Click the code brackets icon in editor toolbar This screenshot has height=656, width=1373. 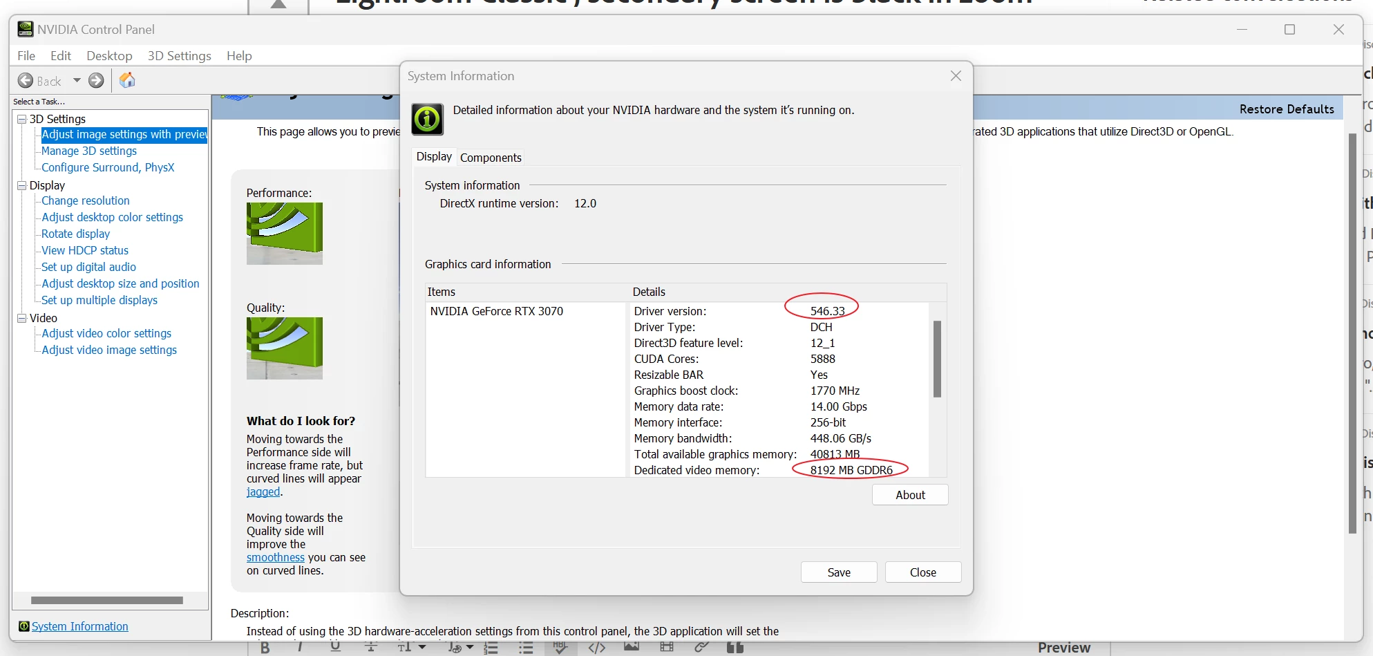pyautogui.click(x=597, y=648)
